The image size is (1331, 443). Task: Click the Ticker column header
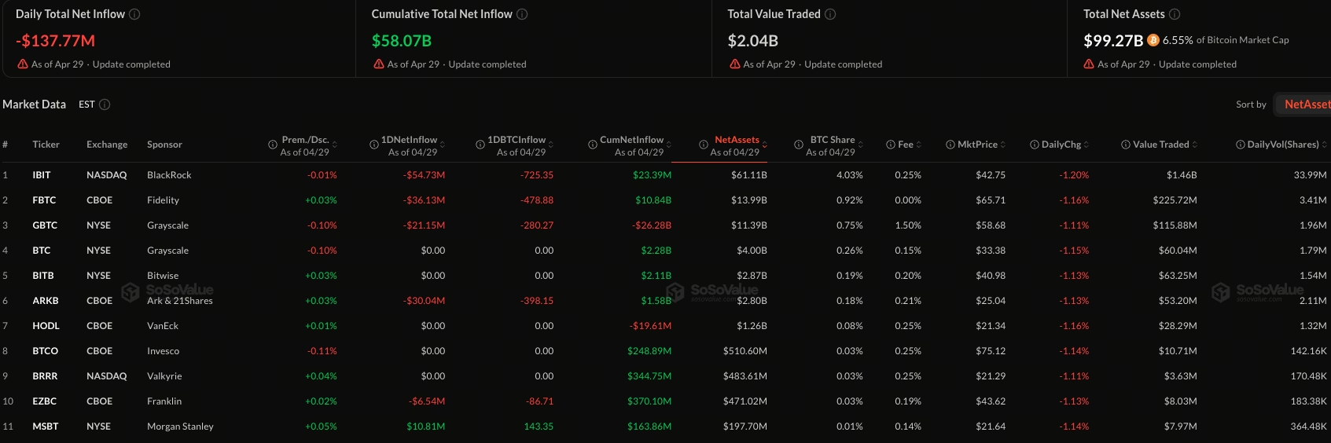46,145
